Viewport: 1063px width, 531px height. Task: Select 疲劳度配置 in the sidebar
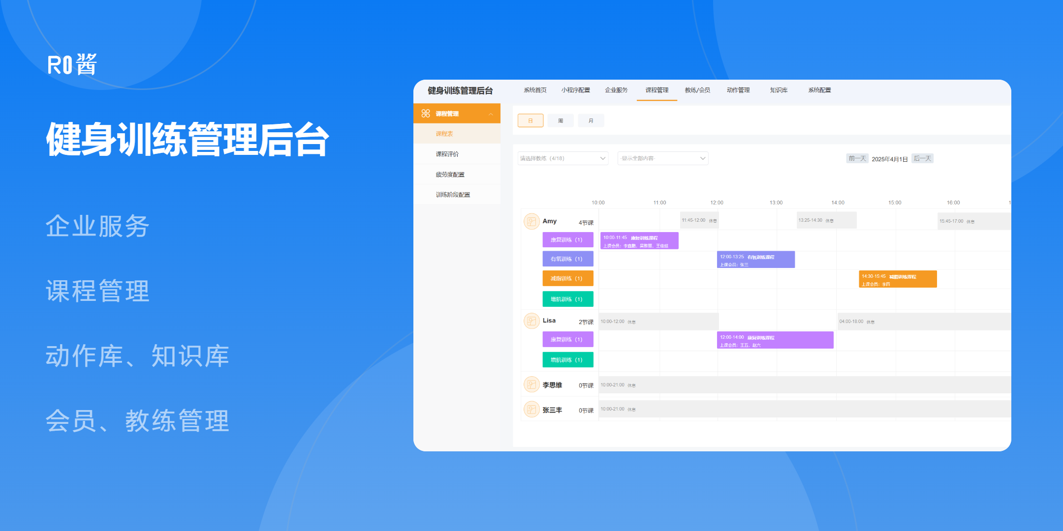point(457,175)
